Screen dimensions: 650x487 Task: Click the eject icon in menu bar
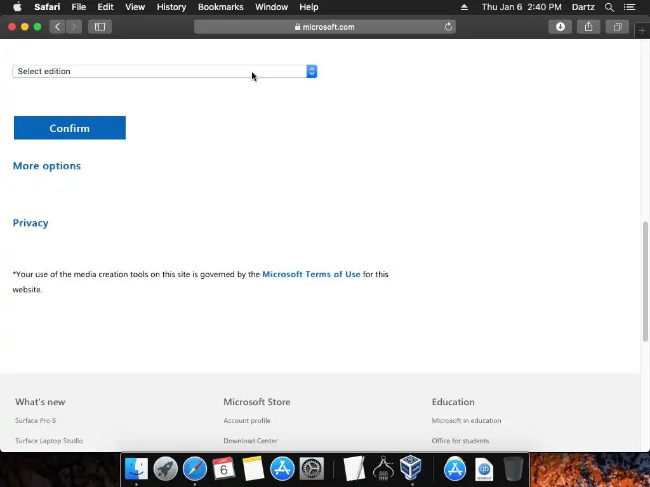pos(464,7)
